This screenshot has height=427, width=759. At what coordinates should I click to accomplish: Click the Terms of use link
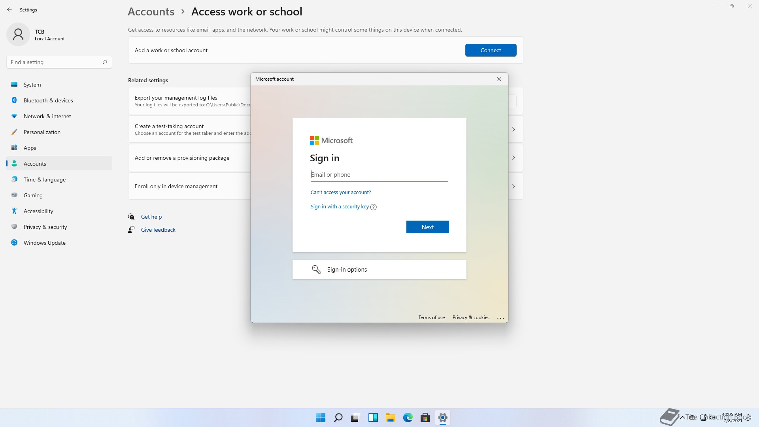432,317
